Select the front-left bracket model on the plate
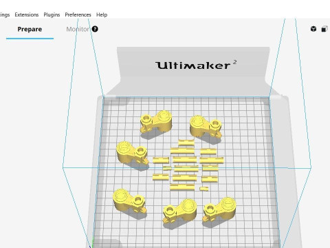The width and height of the screenshot is (330, 248). (129, 201)
